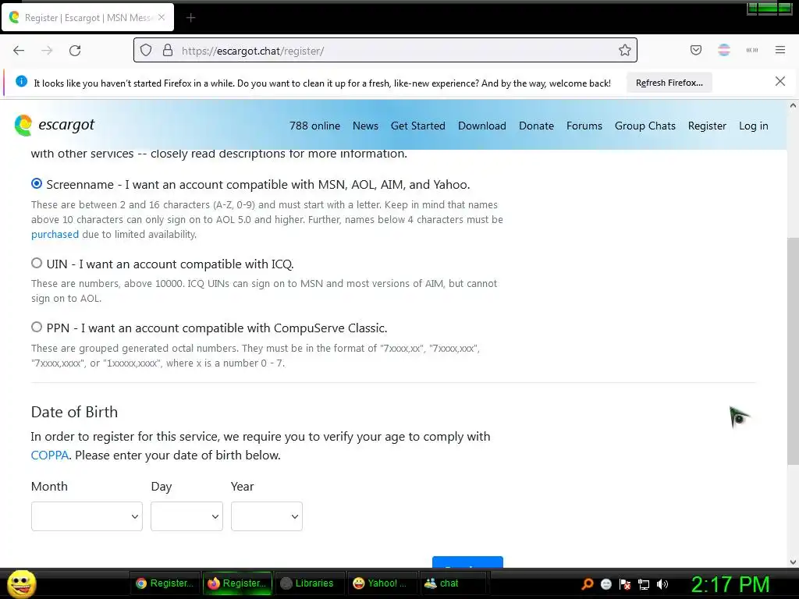Click the magnifier search tray icon
The image size is (799, 599).
point(588,583)
